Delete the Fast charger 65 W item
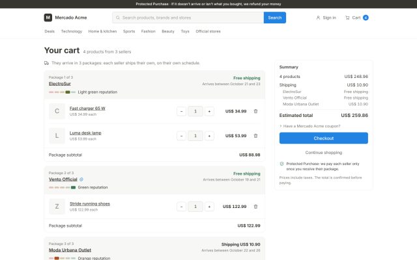 pyautogui.click(x=255, y=111)
